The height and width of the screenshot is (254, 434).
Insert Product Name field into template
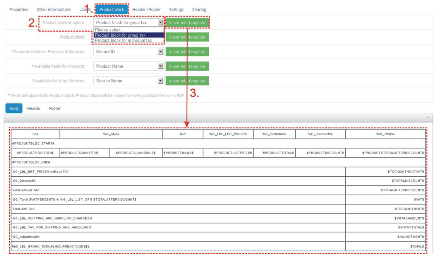pyautogui.click(x=187, y=66)
